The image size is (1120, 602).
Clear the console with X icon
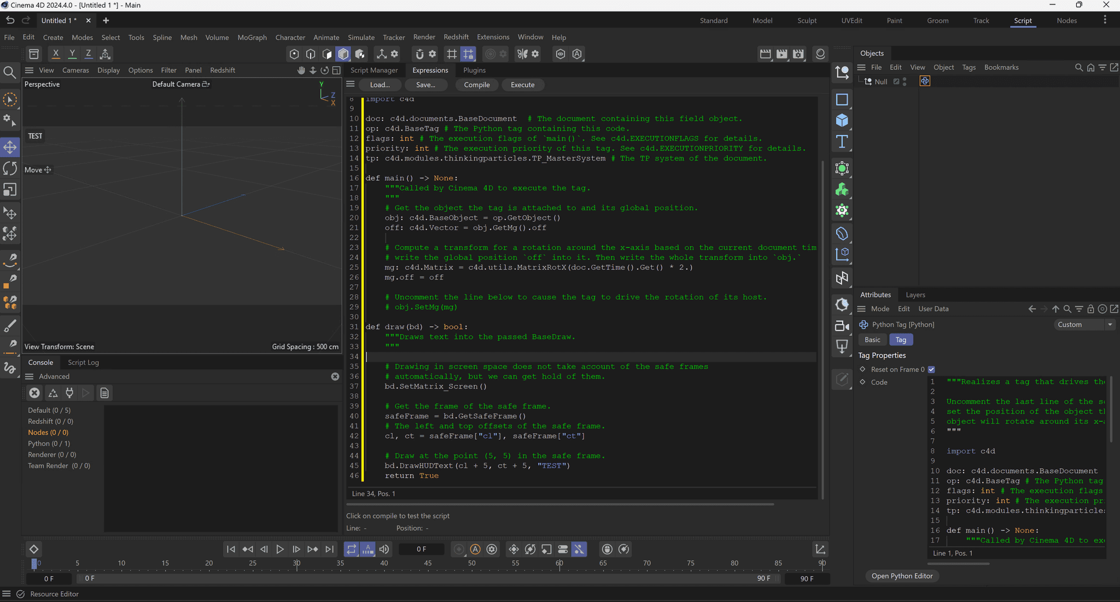click(x=34, y=393)
